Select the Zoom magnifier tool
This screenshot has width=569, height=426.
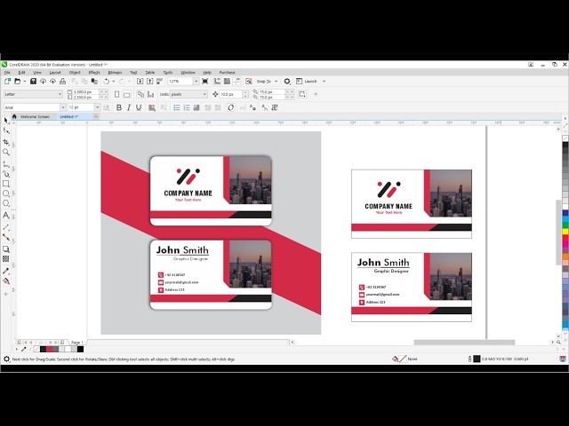(6, 152)
